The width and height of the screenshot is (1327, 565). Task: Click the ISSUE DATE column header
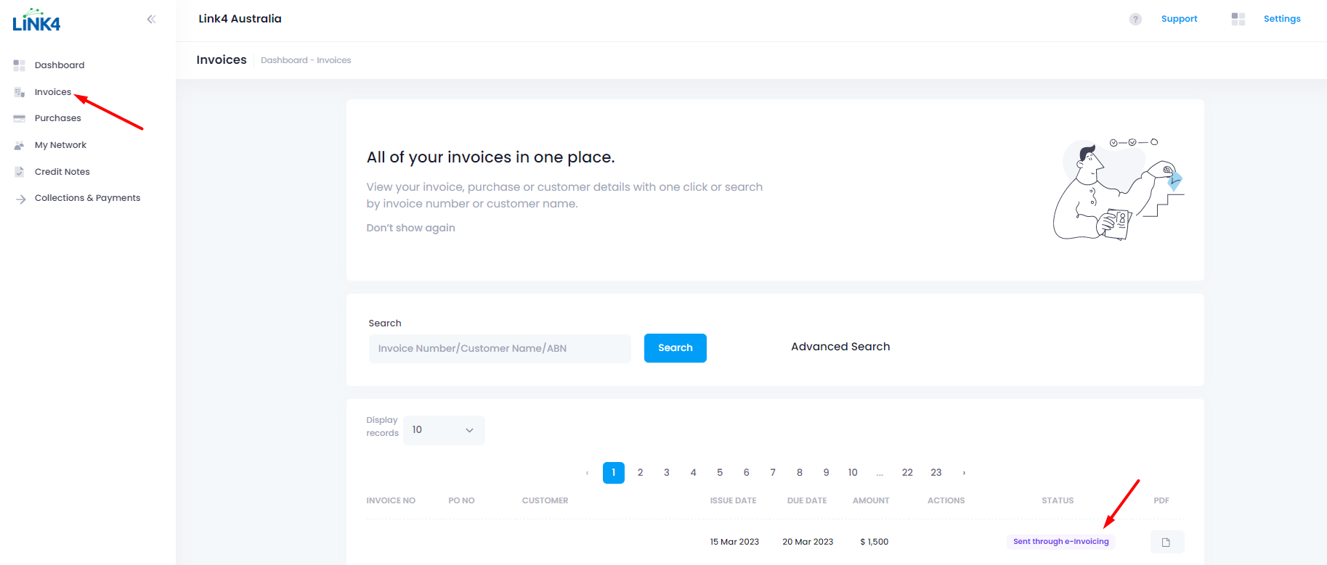pos(733,500)
